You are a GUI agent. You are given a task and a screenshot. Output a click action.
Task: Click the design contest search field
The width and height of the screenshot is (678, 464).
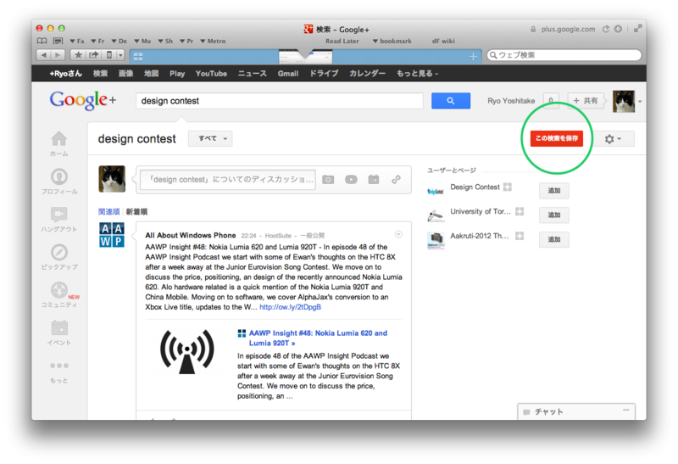pyautogui.click(x=280, y=101)
